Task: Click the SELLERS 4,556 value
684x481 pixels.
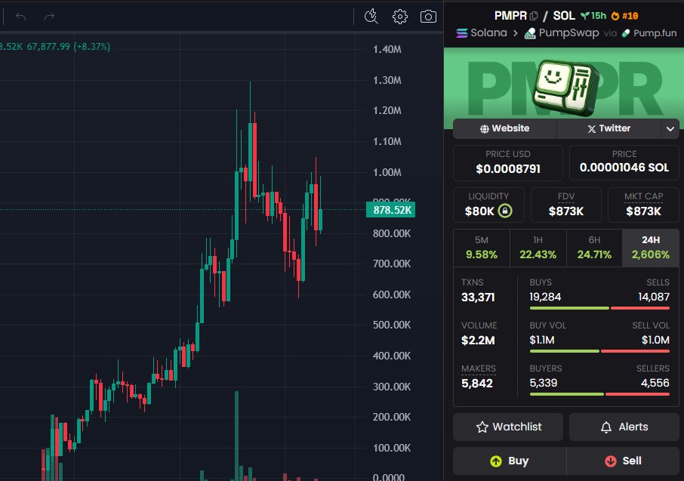Action: tap(655, 384)
